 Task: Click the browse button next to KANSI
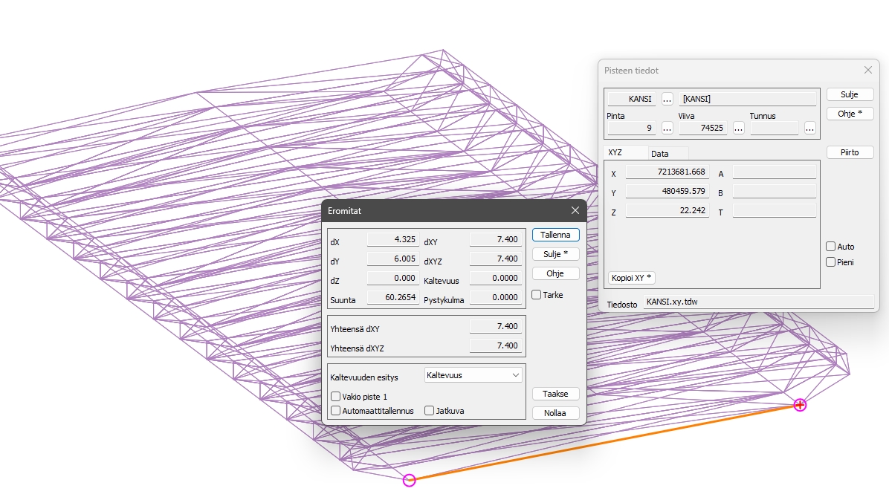coord(667,99)
